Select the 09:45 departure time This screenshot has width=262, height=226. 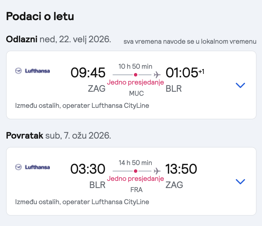coord(88,73)
